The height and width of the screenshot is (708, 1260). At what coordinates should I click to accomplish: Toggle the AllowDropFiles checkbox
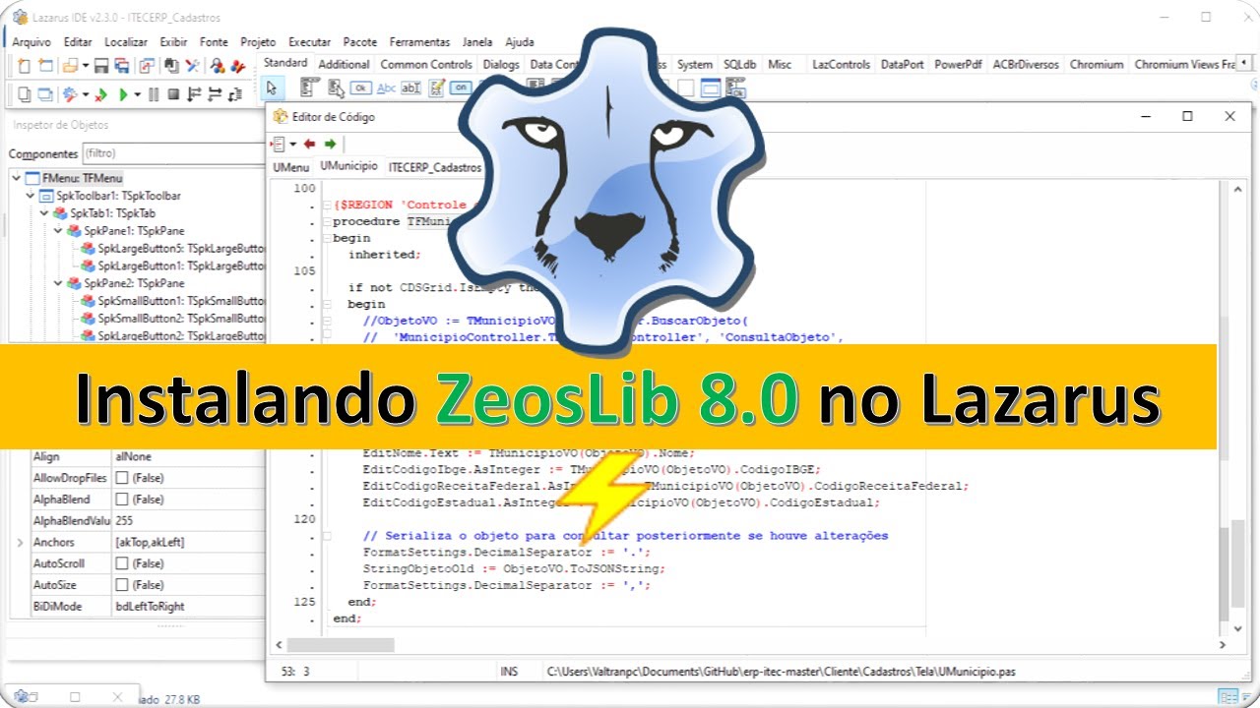point(122,478)
